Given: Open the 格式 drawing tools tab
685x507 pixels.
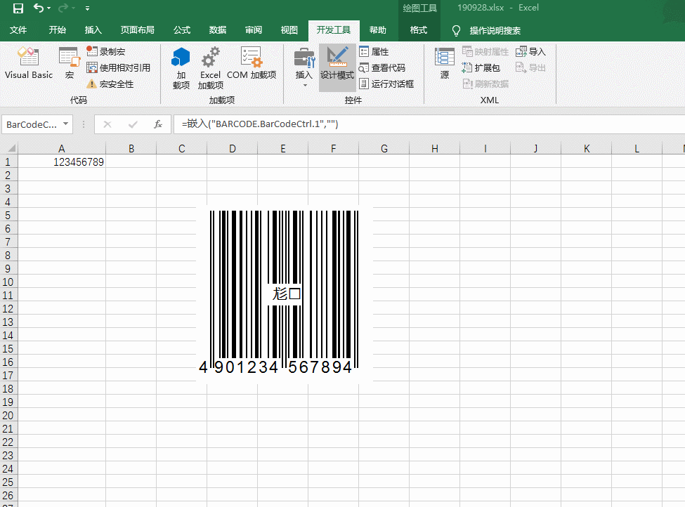Looking at the screenshot, I should 419,30.
